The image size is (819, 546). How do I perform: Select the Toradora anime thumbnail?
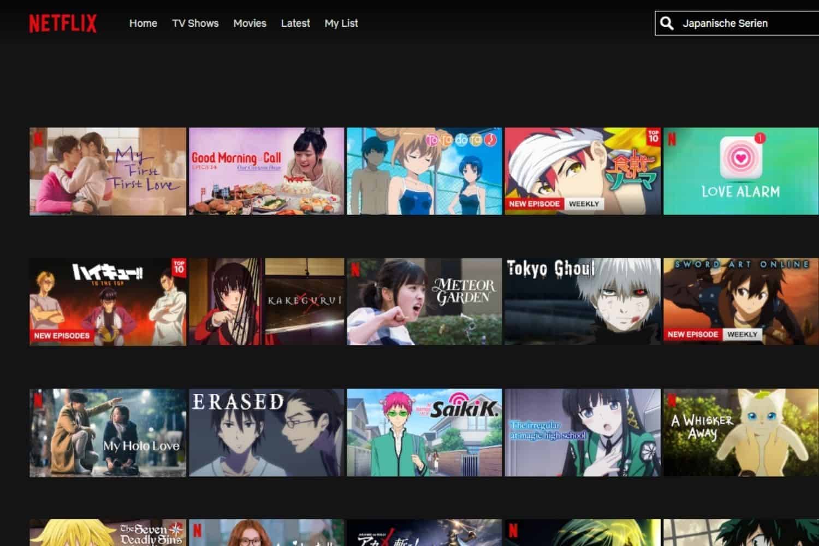pos(424,171)
